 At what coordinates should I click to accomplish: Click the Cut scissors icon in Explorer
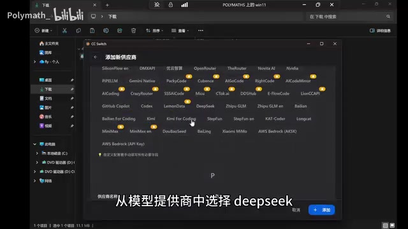pyautogui.click(x=64, y=31)
